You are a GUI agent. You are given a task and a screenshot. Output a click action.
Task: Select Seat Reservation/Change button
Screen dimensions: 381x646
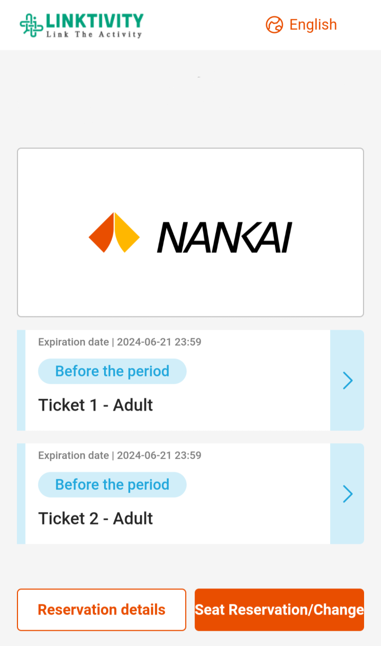(279, 610)
